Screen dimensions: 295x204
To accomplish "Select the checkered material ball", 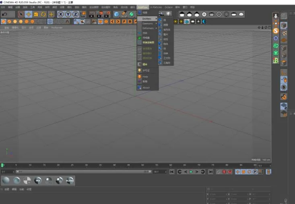I will 27,181.
